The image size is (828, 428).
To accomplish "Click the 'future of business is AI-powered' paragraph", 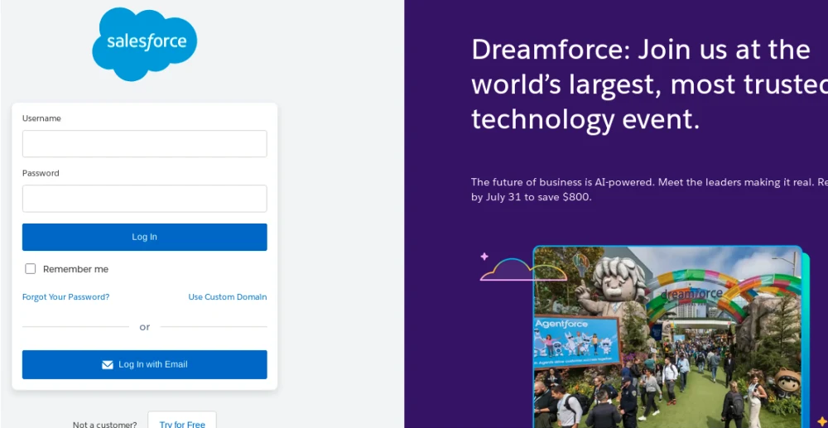I will [649, 190].
